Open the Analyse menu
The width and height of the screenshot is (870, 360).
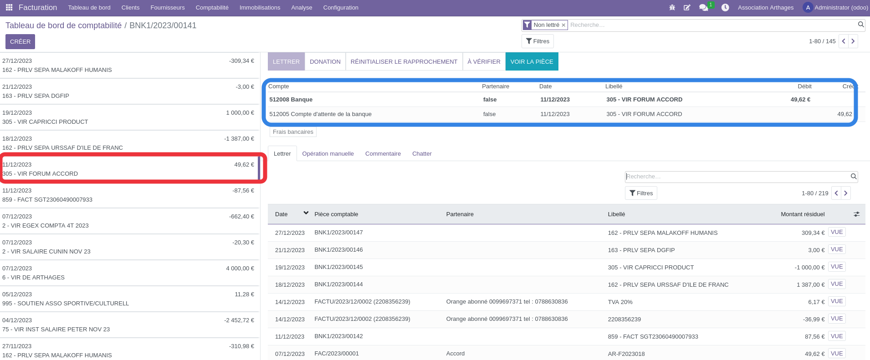[x=302, y=7]
